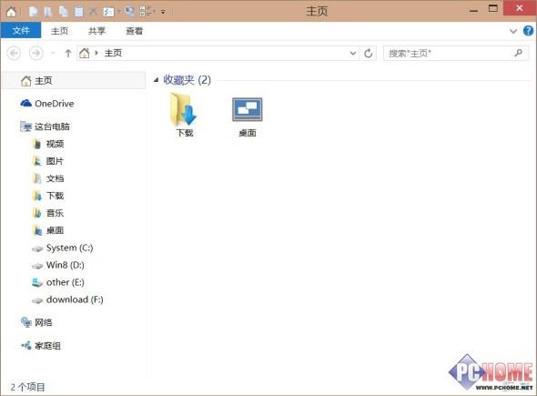Click the Paste clipboard icon in quick access toolbar
The image size is (537, 396).
coord(79,12)
